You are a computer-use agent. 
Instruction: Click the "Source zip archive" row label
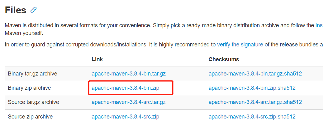(30, 117)
